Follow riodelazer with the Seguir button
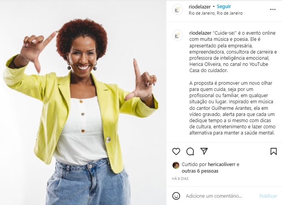The image size is (282, 205). (x=224, y=7)
